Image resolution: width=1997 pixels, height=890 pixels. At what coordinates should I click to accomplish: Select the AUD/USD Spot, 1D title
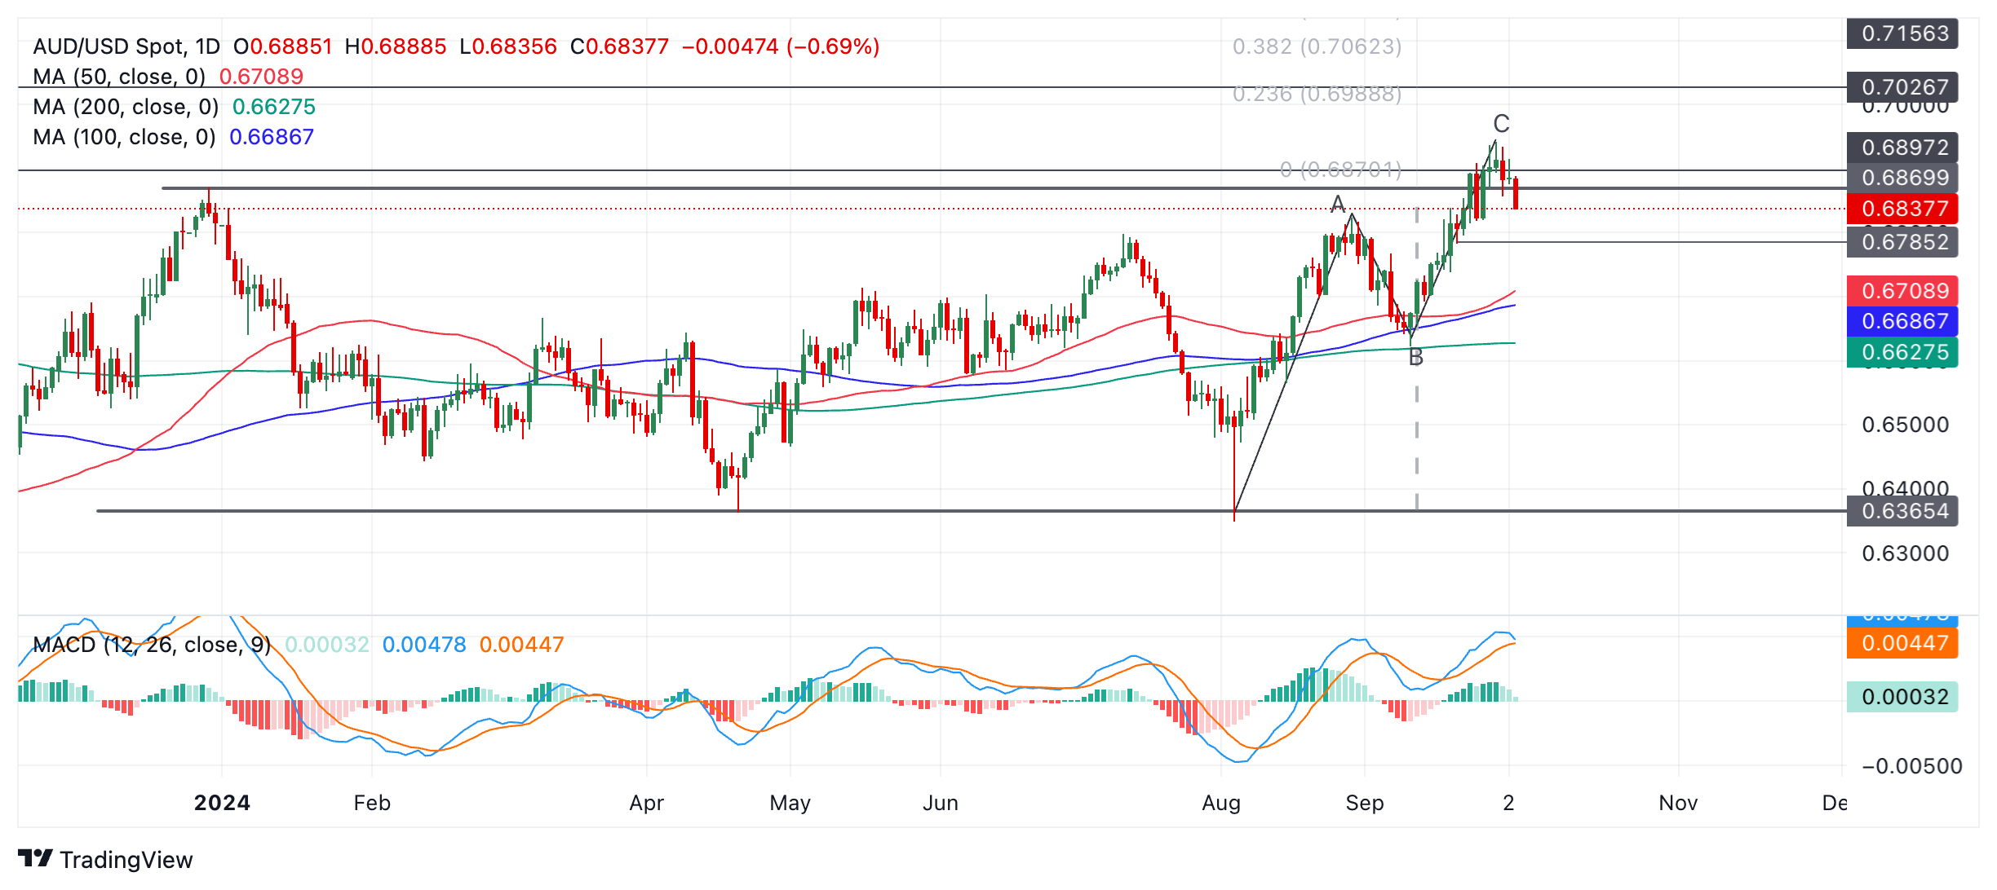[126, 46]
